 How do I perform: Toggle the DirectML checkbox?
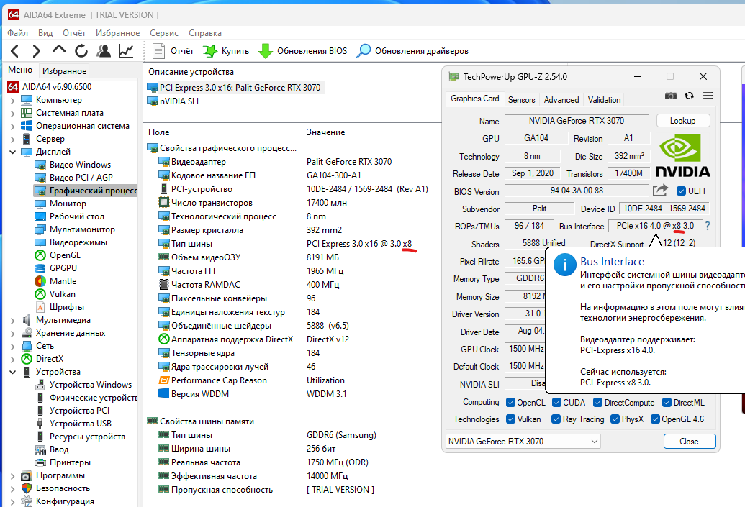coord(667,403)
